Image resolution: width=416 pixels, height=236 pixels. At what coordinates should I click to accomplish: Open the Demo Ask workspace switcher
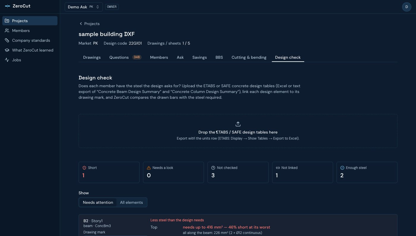84,7
